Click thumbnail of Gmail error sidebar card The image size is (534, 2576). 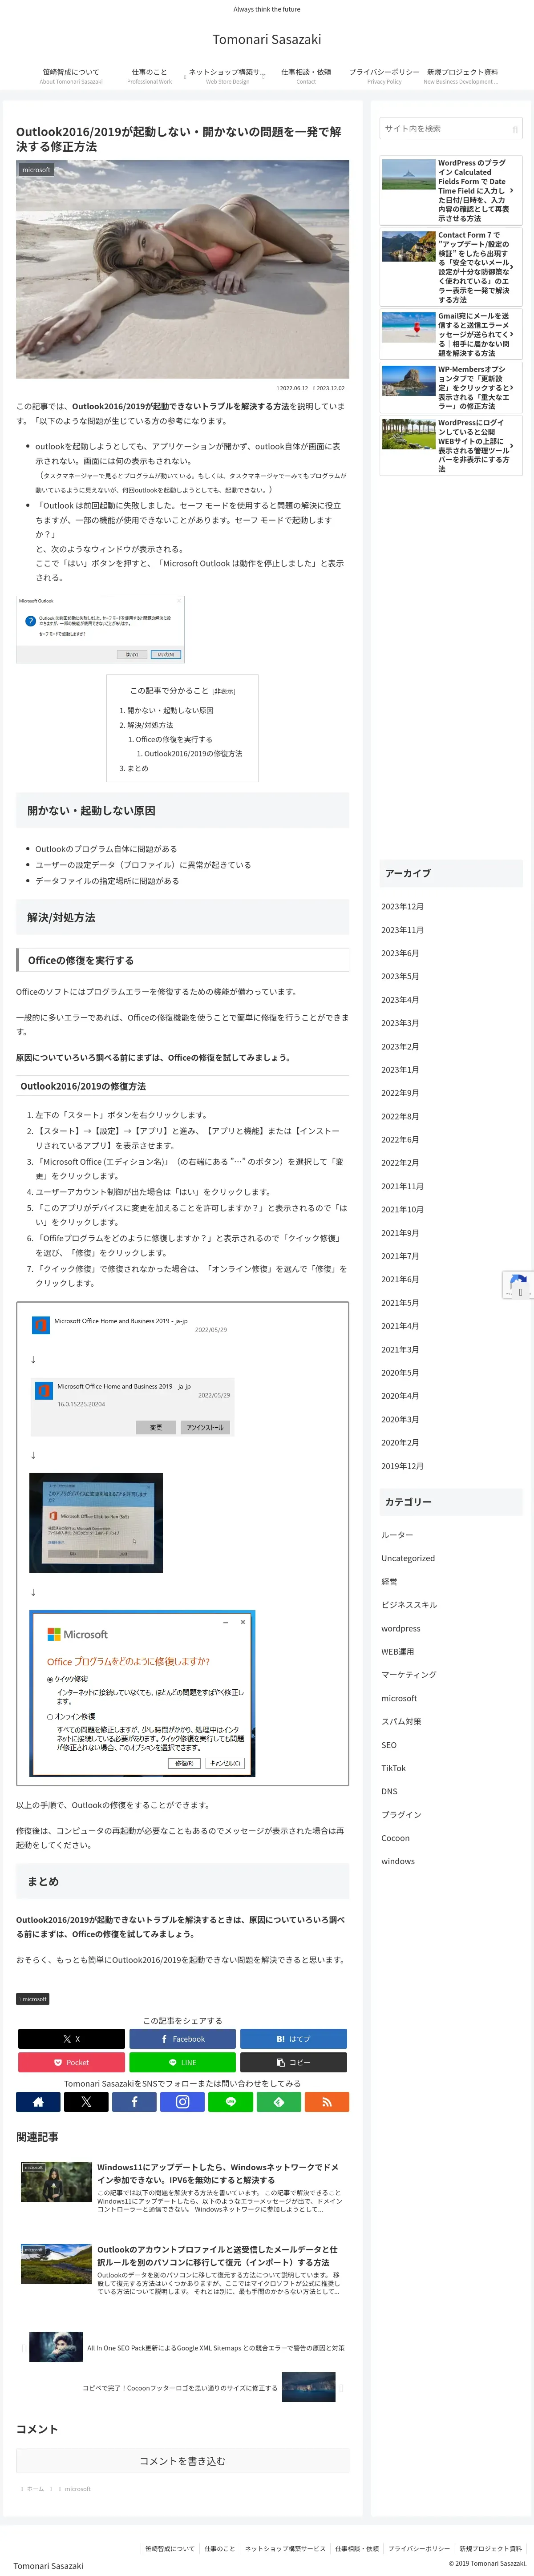click(x=408, y=327)
